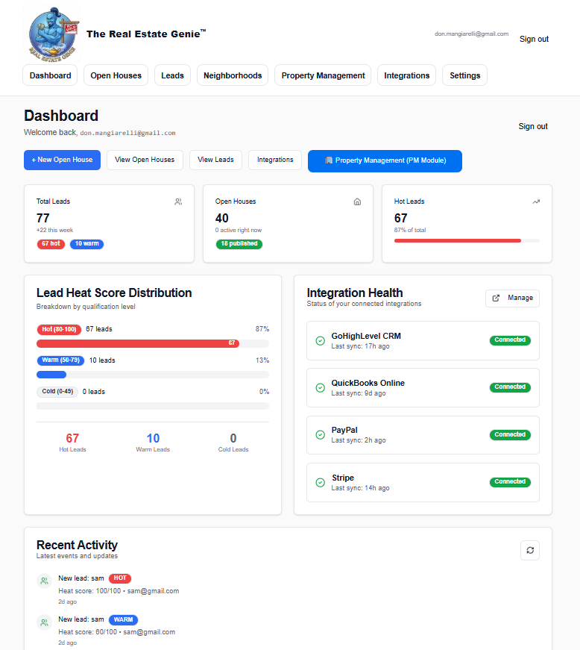Click the trend arrow icon on the Hot Leads card
This screenshot has width=580, height=650.
click(536, 201)
